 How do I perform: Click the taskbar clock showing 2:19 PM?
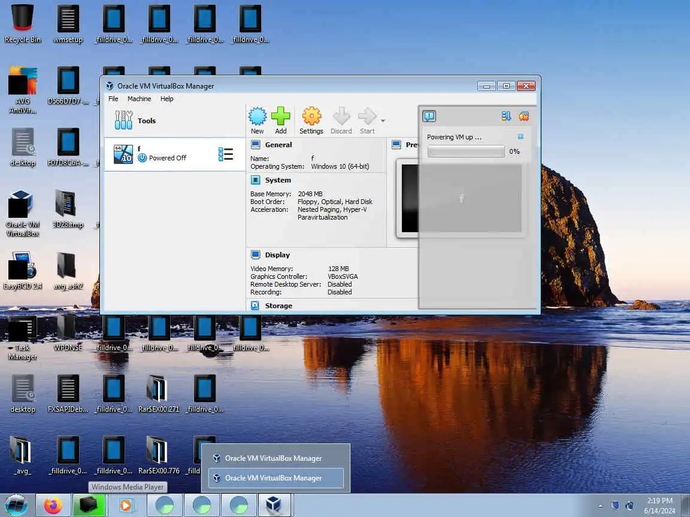pos(659,506)
